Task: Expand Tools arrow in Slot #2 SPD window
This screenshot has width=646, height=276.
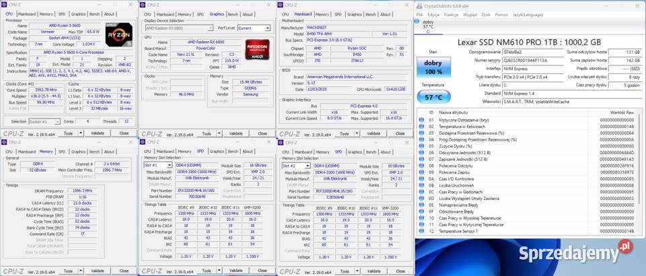Action: (x=357, y=271)
